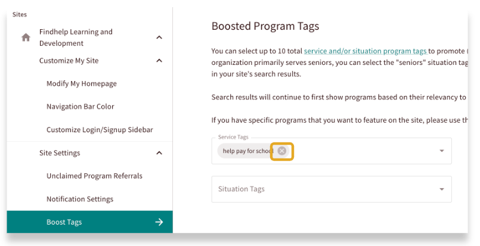Select Customize Login/Signup Sidebar
480x246 pixels.
click(100, 130)
